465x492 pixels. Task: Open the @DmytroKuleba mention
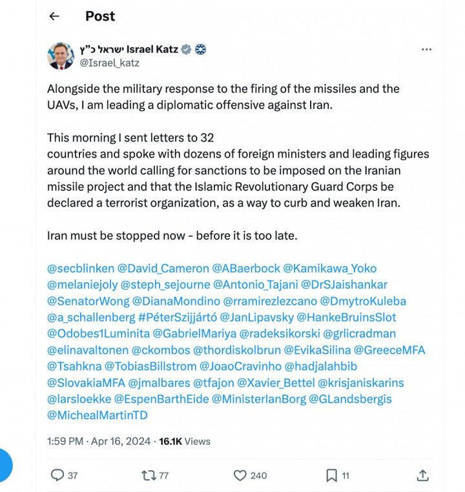pos(363,301)
